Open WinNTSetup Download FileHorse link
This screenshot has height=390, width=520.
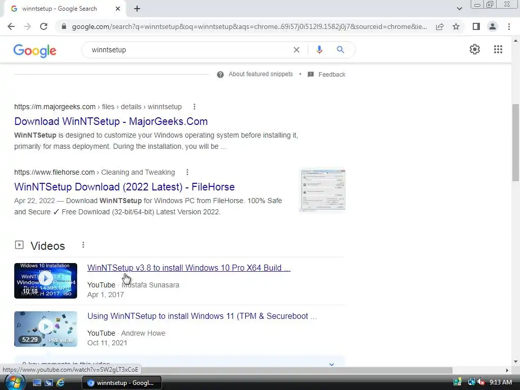124,187
